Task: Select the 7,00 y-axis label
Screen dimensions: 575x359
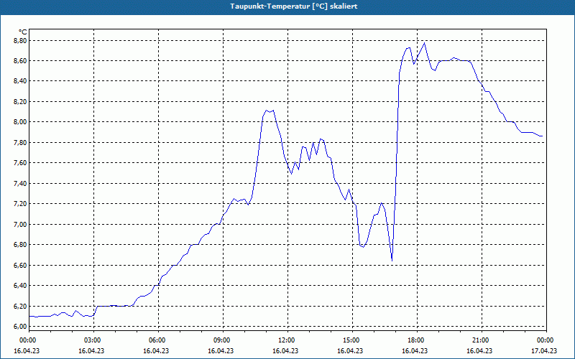Action: [x=20, y=224]
